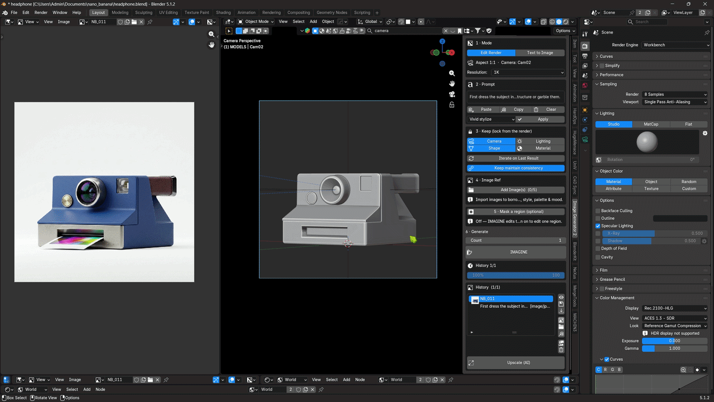Toggle the Material keep option
714x402 pixels.
tap(541, 149)
